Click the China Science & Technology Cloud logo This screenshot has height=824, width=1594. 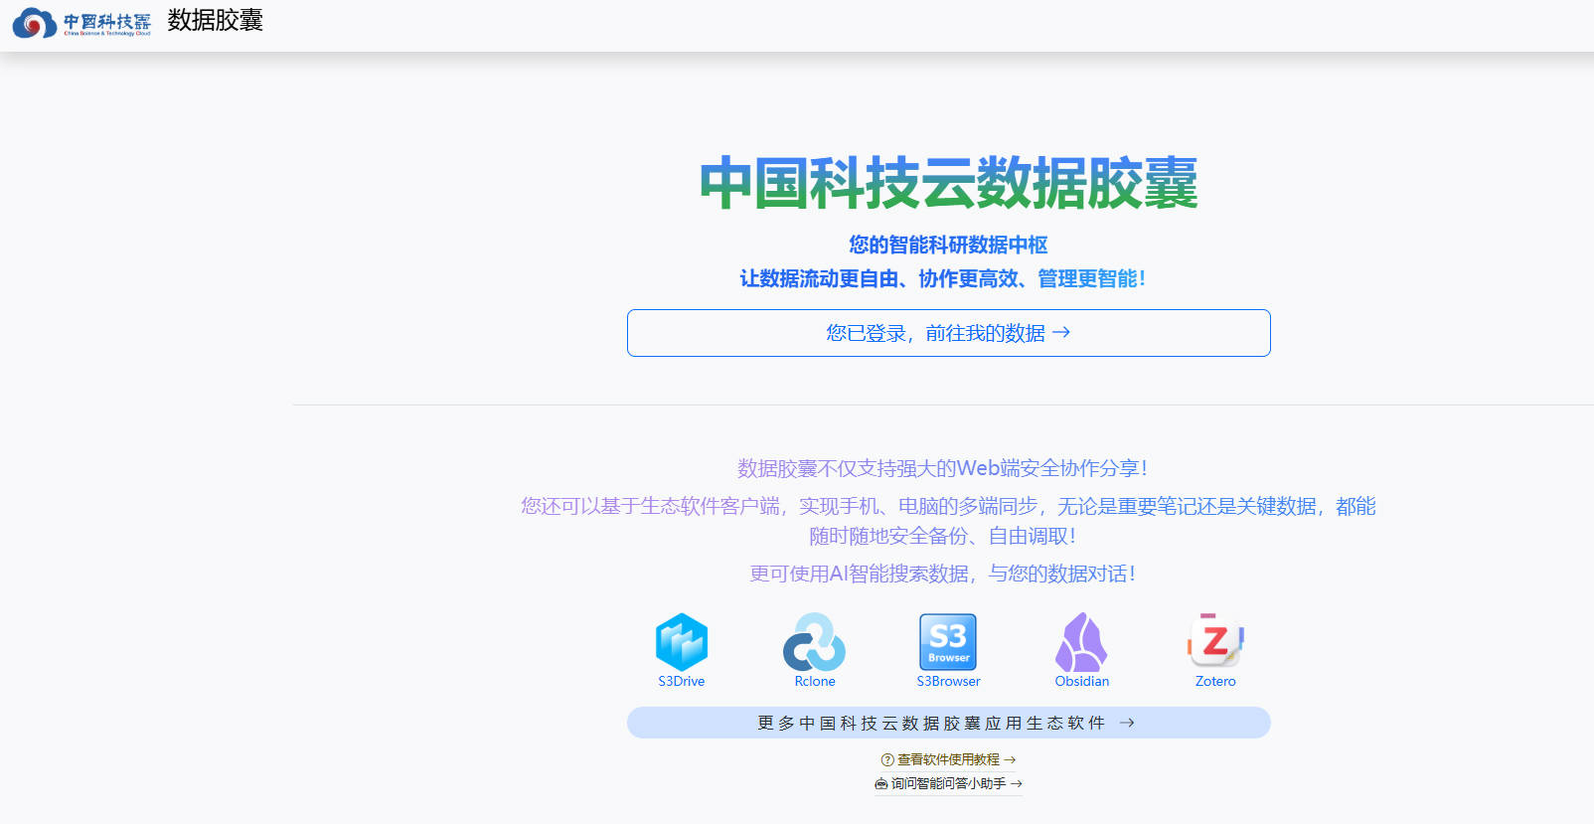coord(81,22)
